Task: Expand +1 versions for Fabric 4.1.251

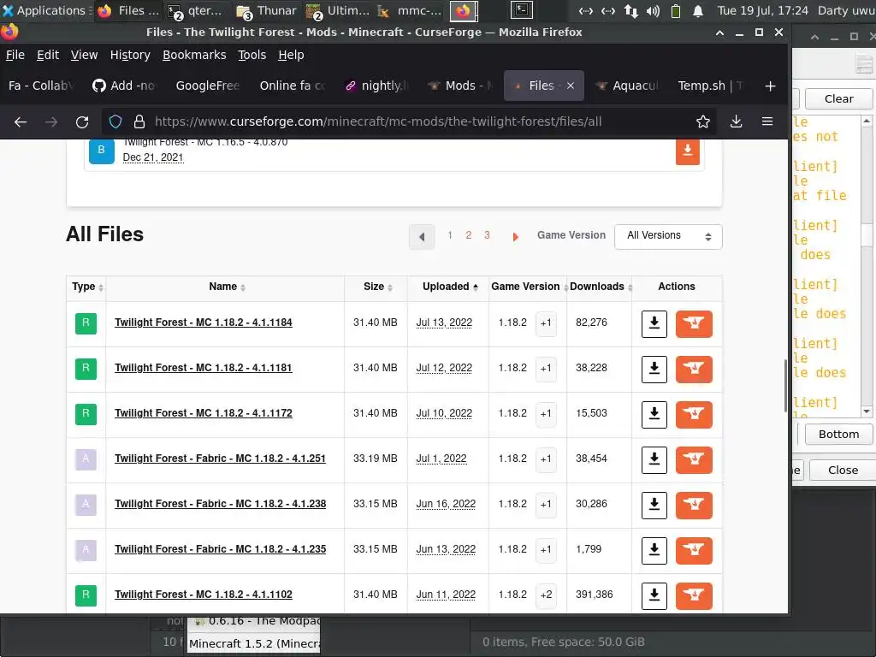Action: click(x=546, y=459)
